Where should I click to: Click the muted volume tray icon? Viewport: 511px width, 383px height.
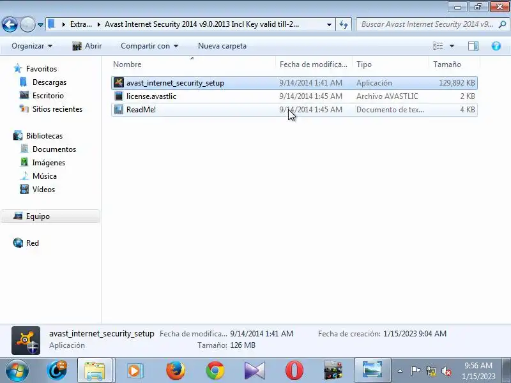click(446, 371)
